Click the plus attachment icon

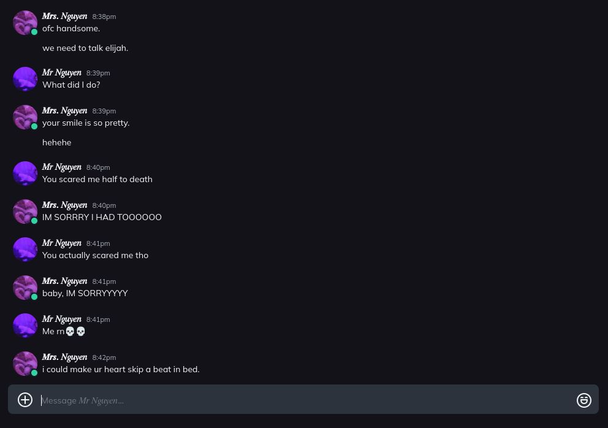coord(25,400)
